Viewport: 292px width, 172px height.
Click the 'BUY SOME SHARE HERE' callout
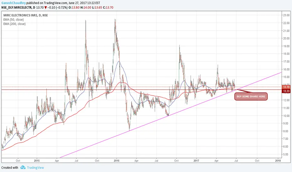click(x=251, y=97)
